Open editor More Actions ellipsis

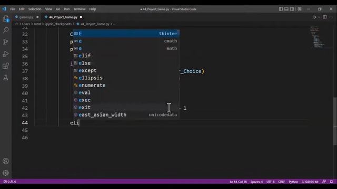(331, 17)
